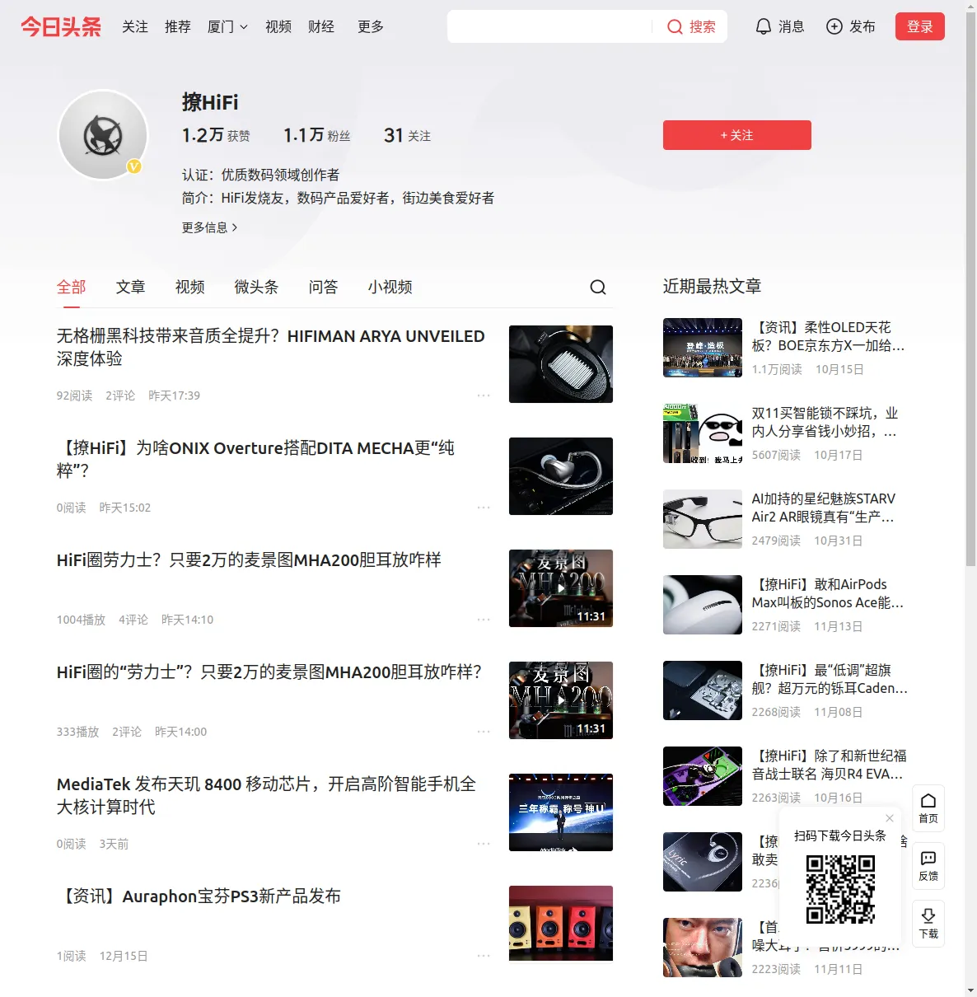The height and width of the screenshot is (997, 977).
Task: Open more options for HIFIMAN ARYA article
Action: coord(484,396)
